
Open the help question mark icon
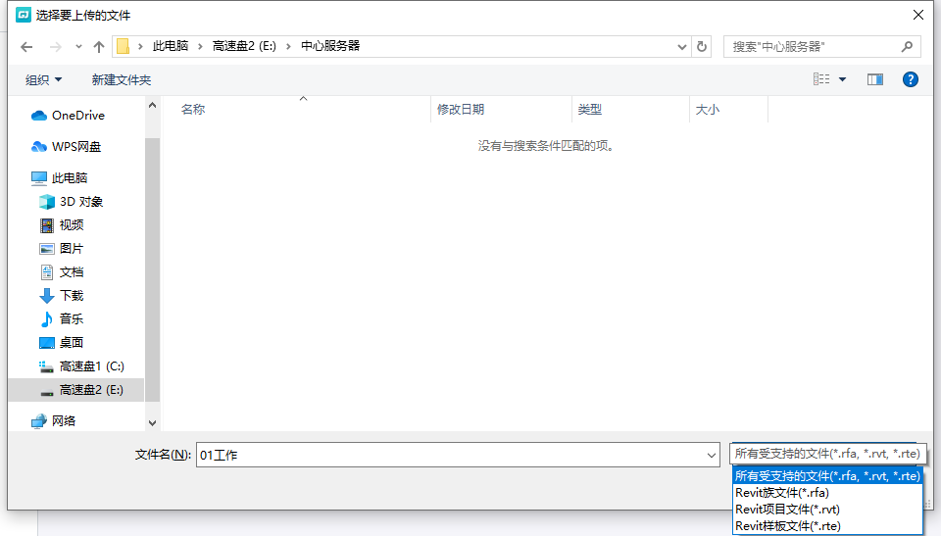pos(910,79)
